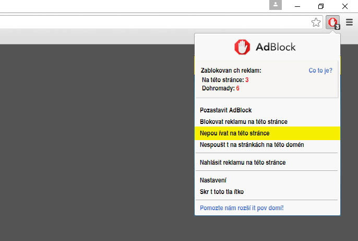This screenshot has width=358, height=241.
Task: Open the Chrome hamburger menu
Action: coord(349,22)
